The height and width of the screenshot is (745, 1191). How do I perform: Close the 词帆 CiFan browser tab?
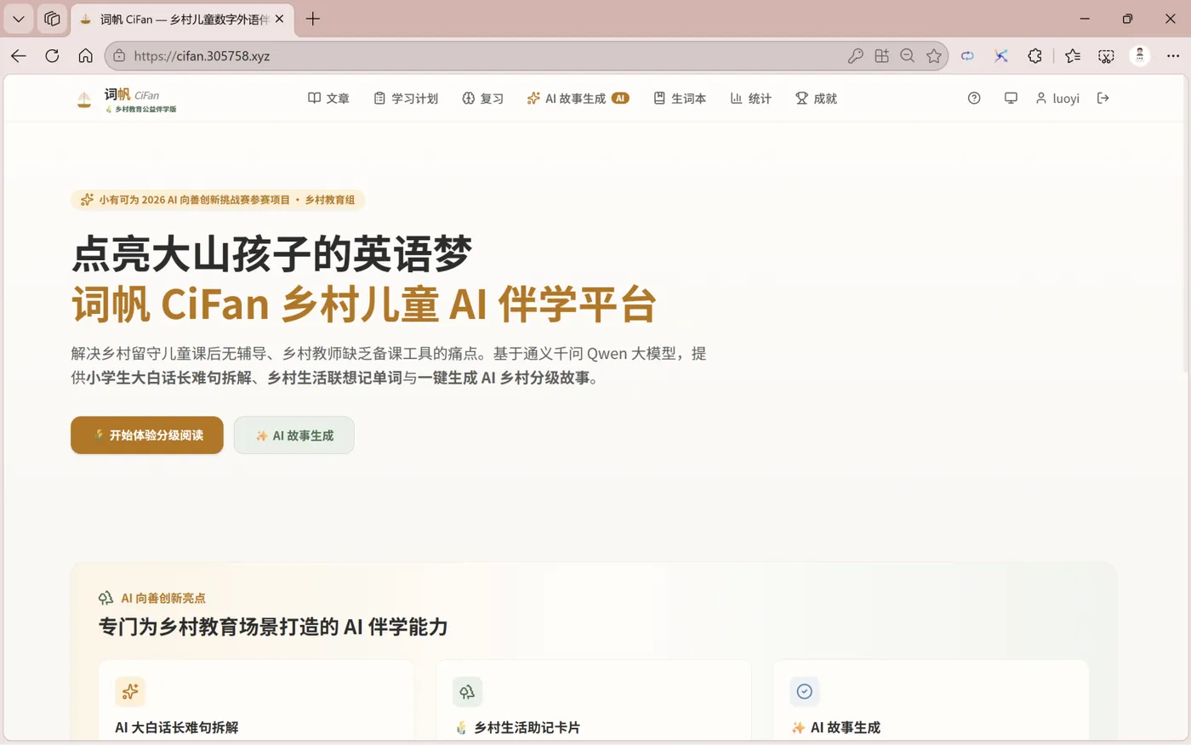279,19
